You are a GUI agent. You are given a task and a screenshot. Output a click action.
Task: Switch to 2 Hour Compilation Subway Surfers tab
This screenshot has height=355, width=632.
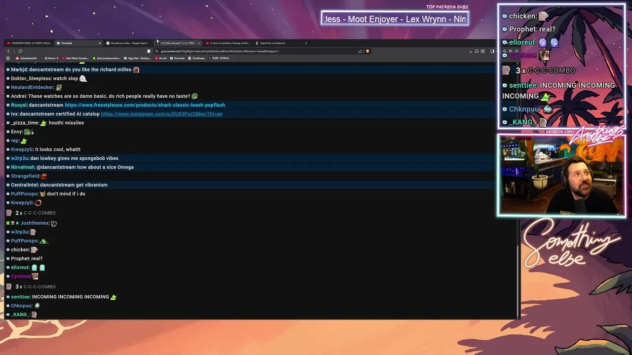[x=227, y=43]
